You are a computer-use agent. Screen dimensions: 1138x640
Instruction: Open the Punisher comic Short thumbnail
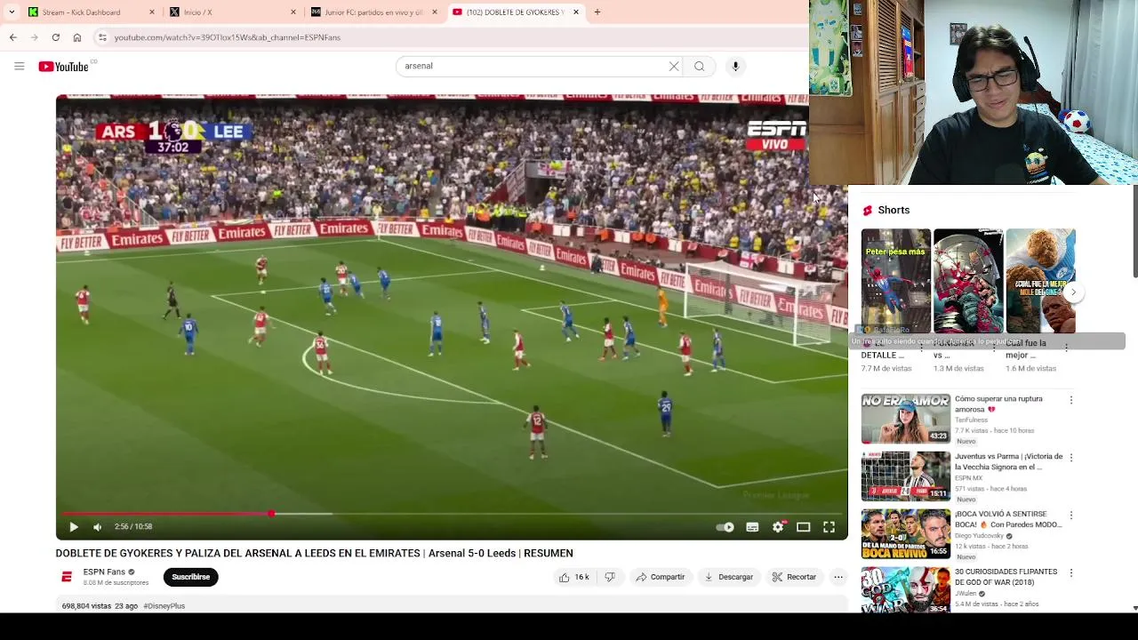(968, 281)
